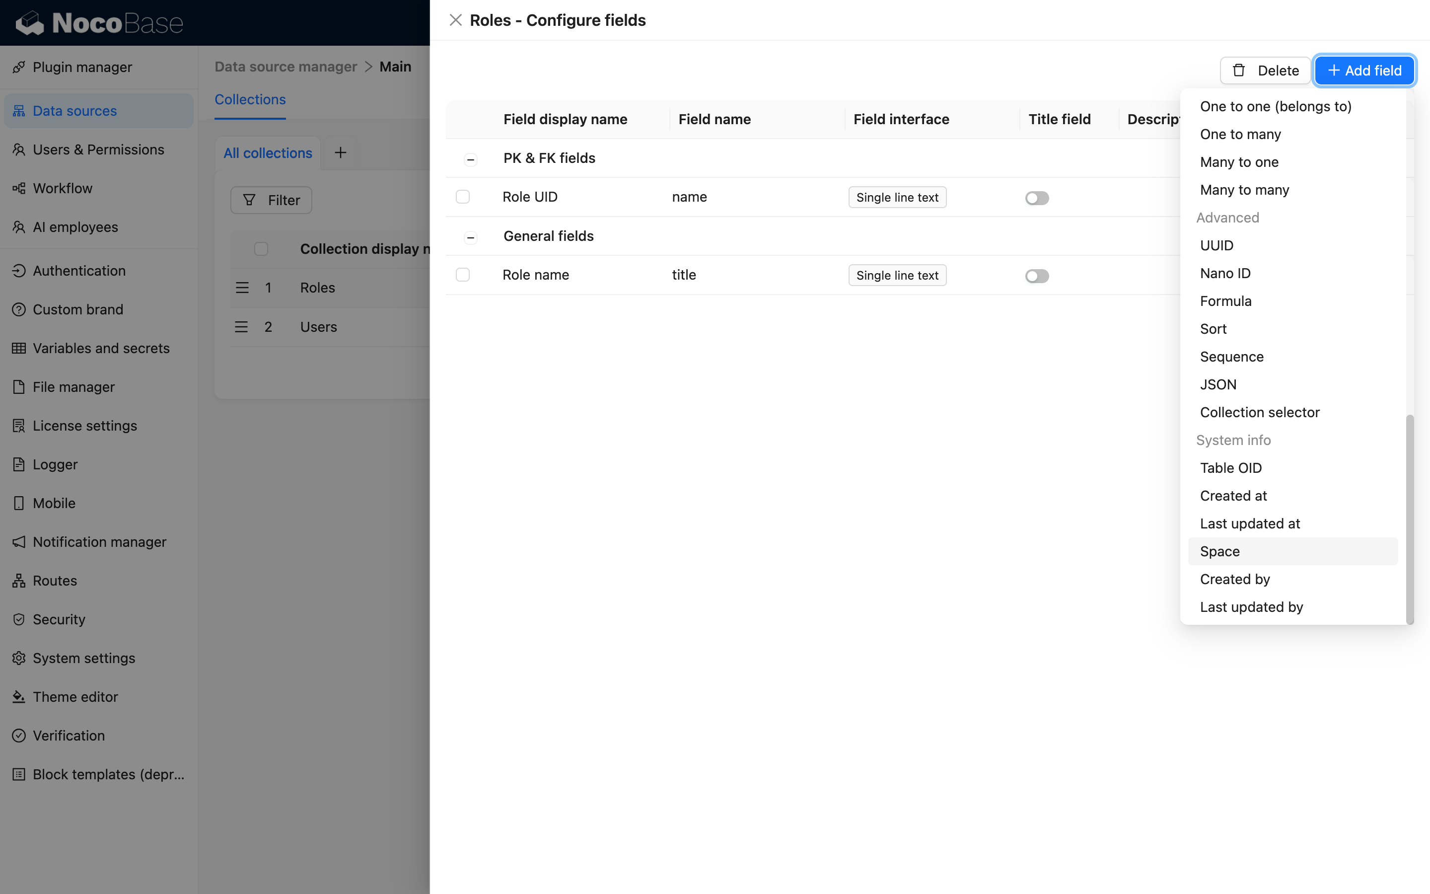Viewport: 1430px width, 894px height.
Task: Check the Role name row checkbox
Action: point(463,275)
